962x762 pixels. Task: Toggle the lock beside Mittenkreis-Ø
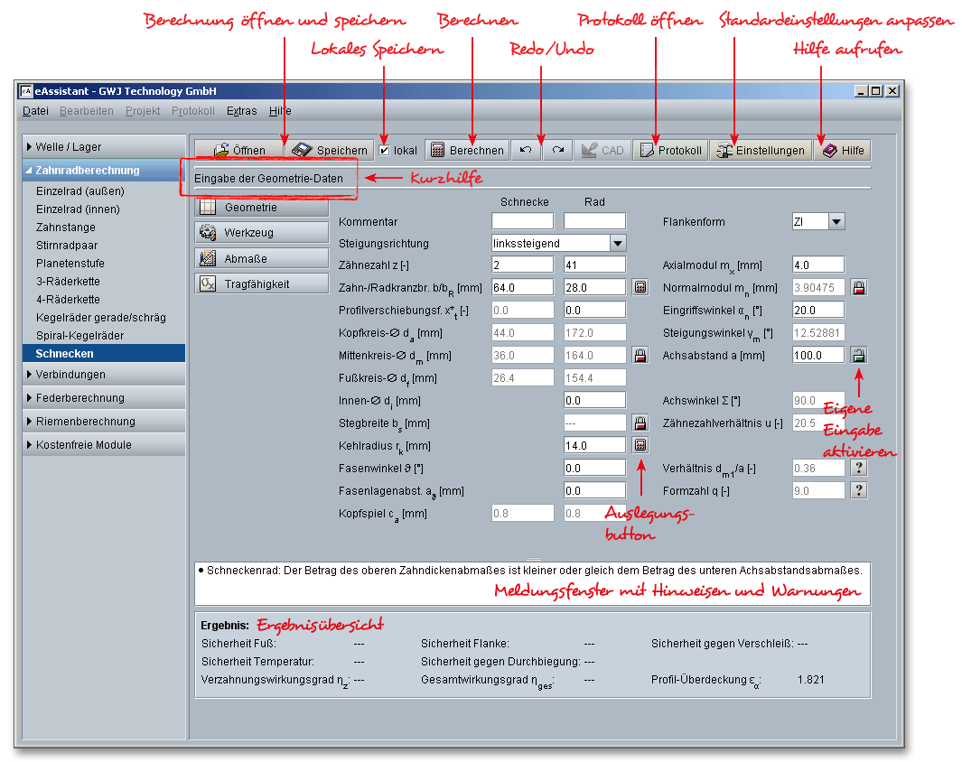click(x=640, y=355)
